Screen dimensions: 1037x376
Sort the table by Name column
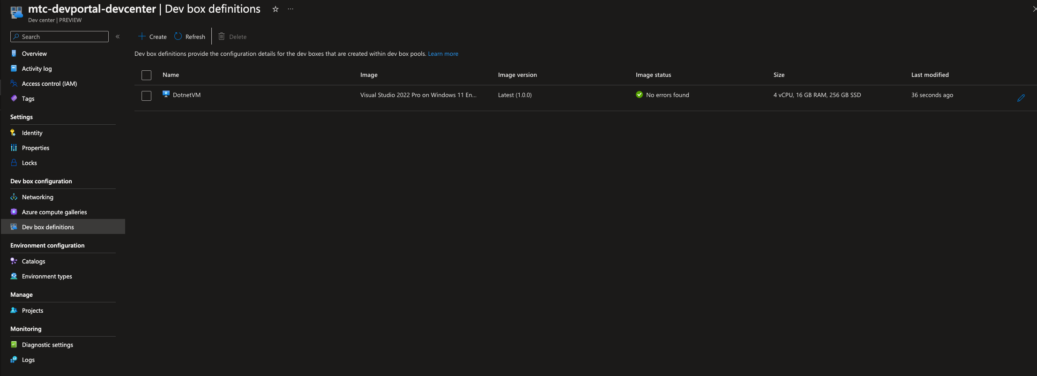[x=171, y=75]
